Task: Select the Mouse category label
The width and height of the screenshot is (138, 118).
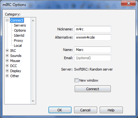Action: [15, 61]
